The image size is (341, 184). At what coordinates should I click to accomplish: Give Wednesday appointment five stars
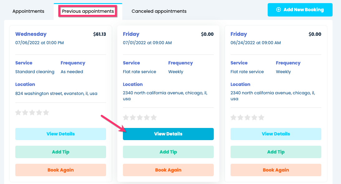[46, 112]
